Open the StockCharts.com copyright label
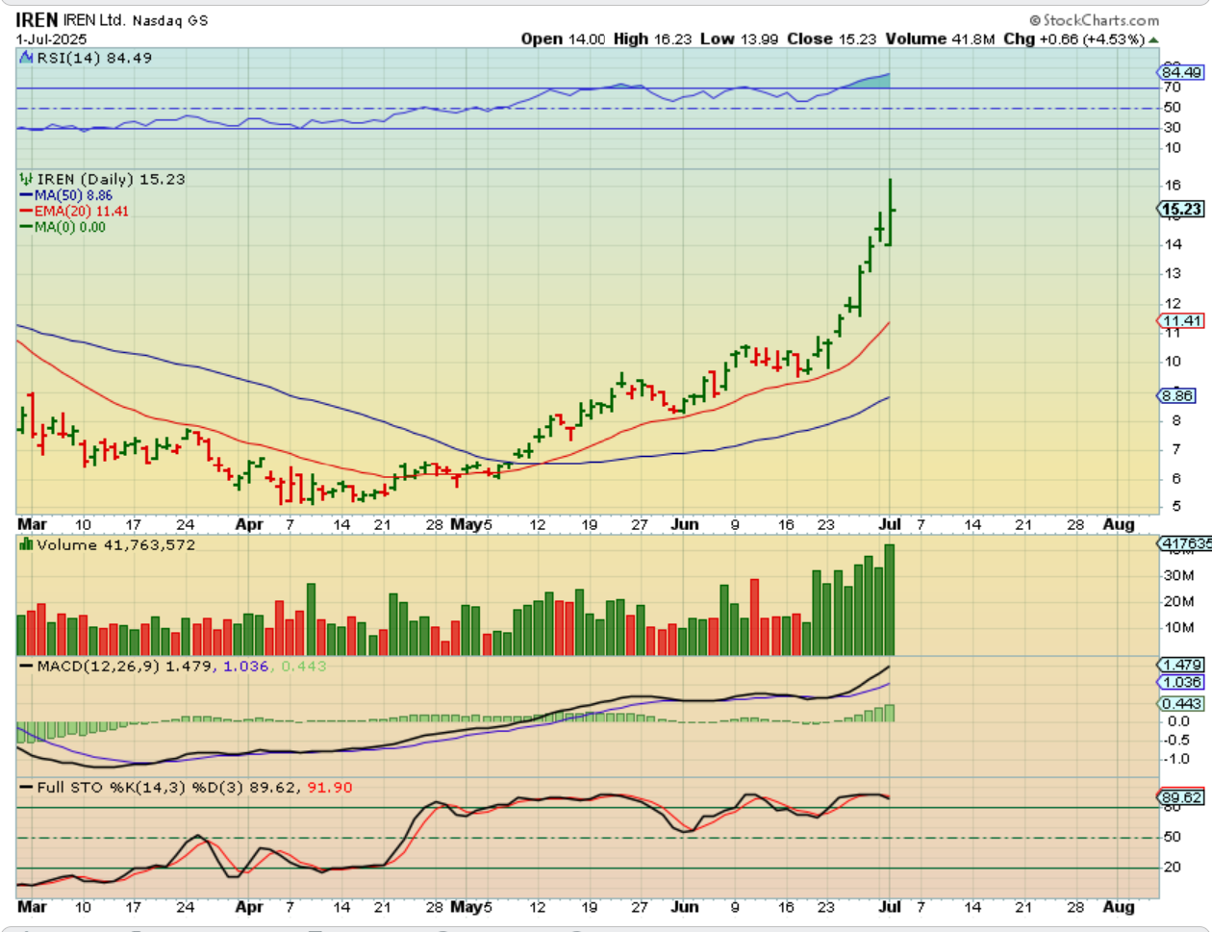The width and height of the screenshot is (1212, 932). (x=1094, y=20)
